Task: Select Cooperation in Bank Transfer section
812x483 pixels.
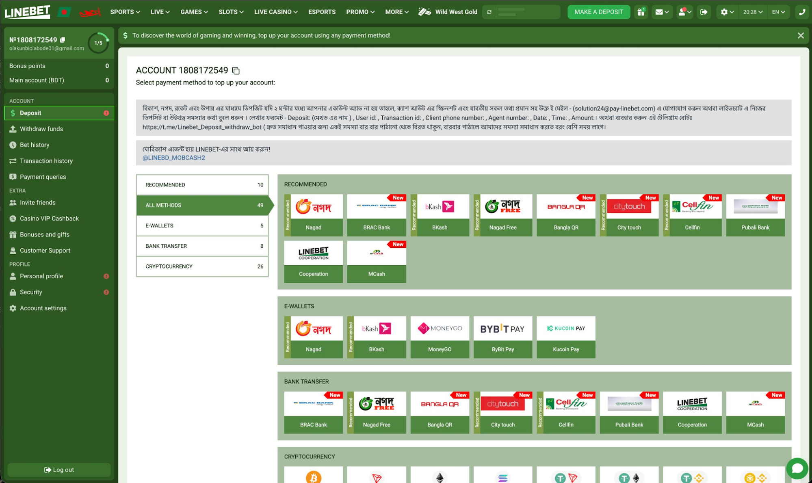Action: [x=692, y=413]
